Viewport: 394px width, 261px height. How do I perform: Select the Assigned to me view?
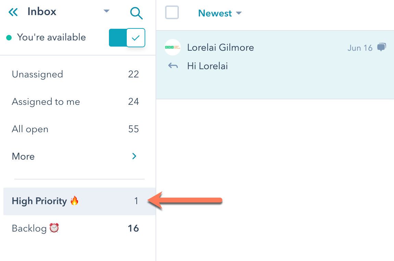pos(46,102)
